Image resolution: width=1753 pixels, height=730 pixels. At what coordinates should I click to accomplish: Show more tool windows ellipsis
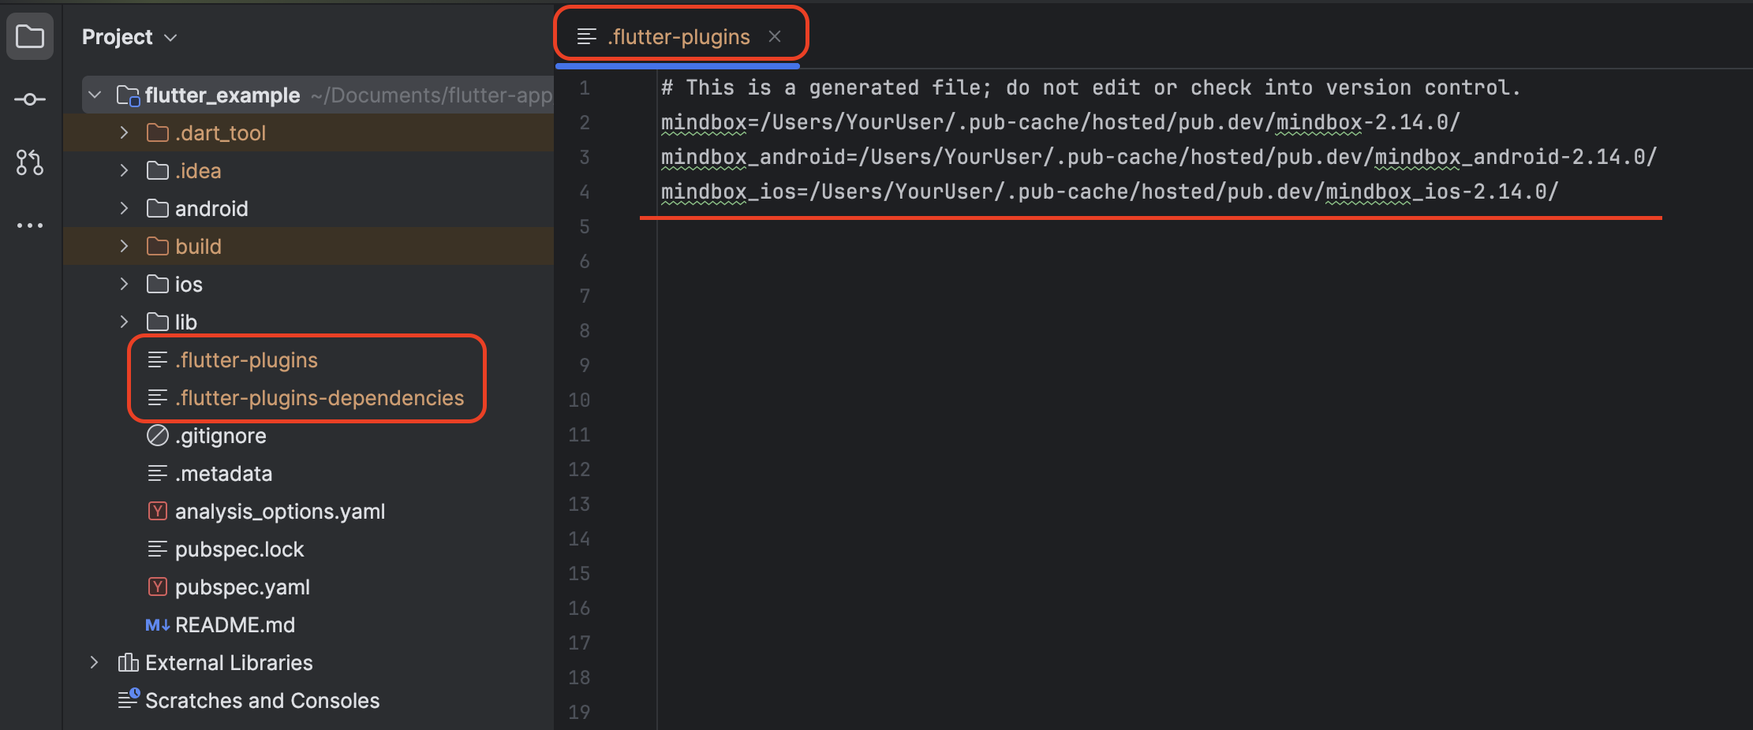coord(30,225)
